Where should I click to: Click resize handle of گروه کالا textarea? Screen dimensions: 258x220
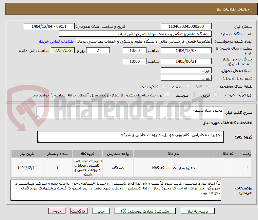[39, 141]
